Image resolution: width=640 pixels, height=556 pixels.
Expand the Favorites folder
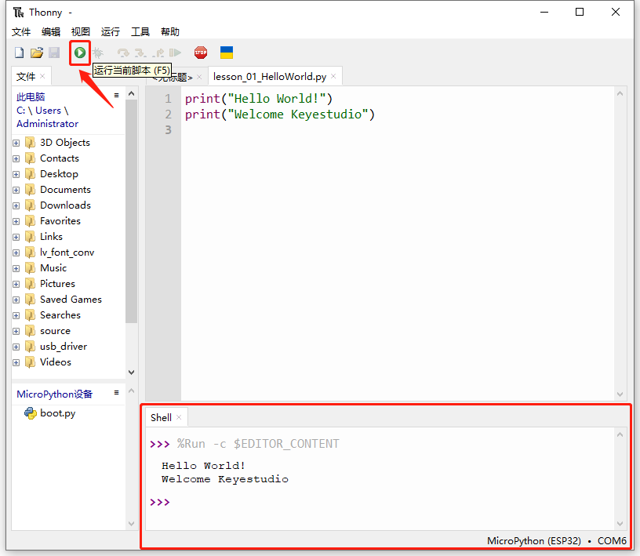(x=16, y=221)
